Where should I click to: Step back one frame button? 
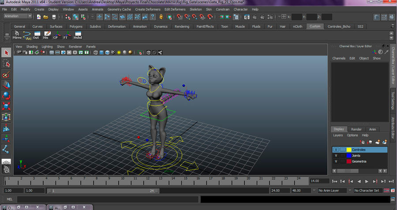click(343, 181)
